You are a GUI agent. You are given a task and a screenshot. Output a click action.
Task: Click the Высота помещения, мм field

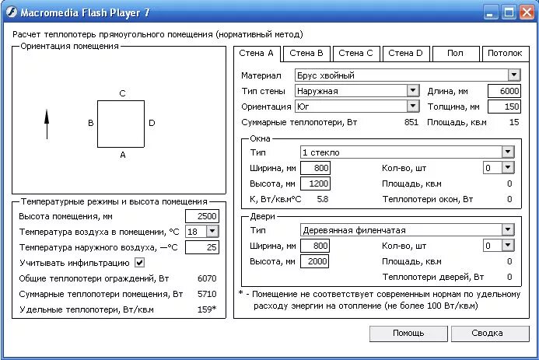click(x=201, y=216)
